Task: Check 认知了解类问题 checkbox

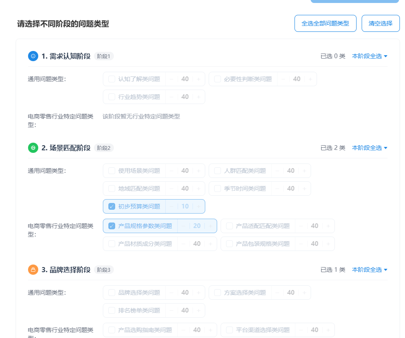Action: [112, 79]
